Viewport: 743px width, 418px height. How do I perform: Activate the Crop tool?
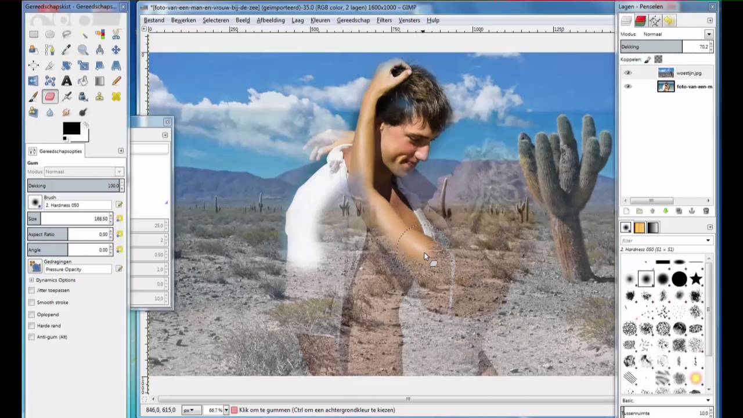click(x=50, y=66)
